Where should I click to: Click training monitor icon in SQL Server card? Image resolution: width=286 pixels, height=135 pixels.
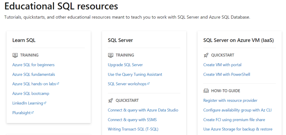(x=111, y=55)
